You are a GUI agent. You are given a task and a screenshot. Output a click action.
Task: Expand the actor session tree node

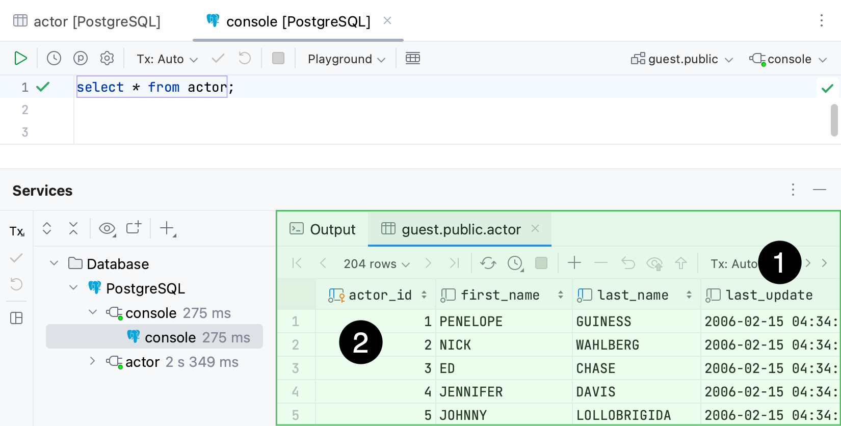92,361
